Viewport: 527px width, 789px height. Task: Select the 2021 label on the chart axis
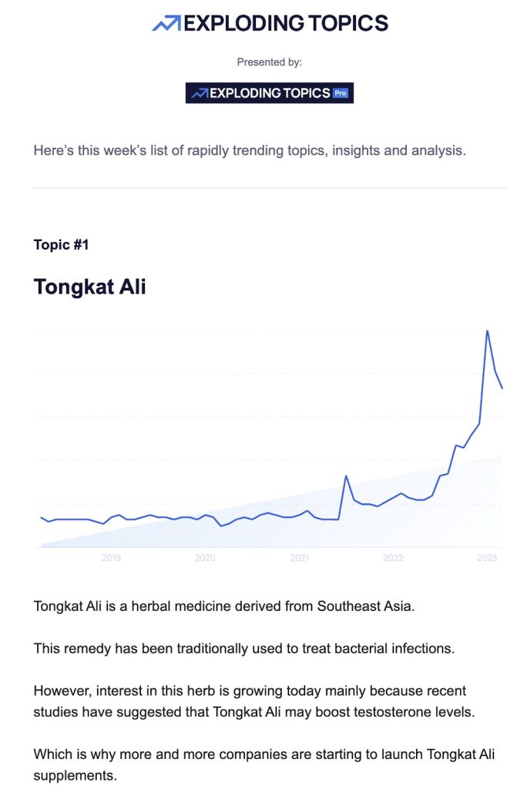[299, 557]
